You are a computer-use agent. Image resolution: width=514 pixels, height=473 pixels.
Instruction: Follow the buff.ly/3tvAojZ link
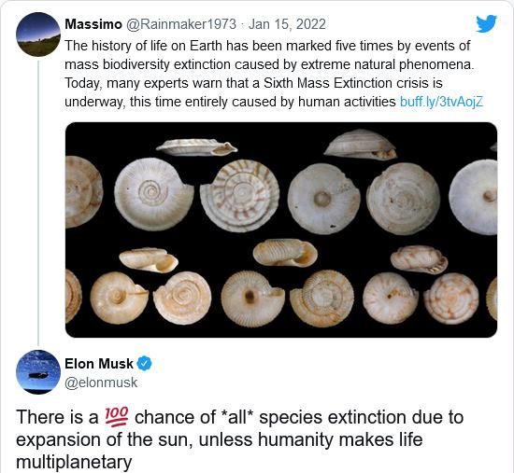pos(441,102)
